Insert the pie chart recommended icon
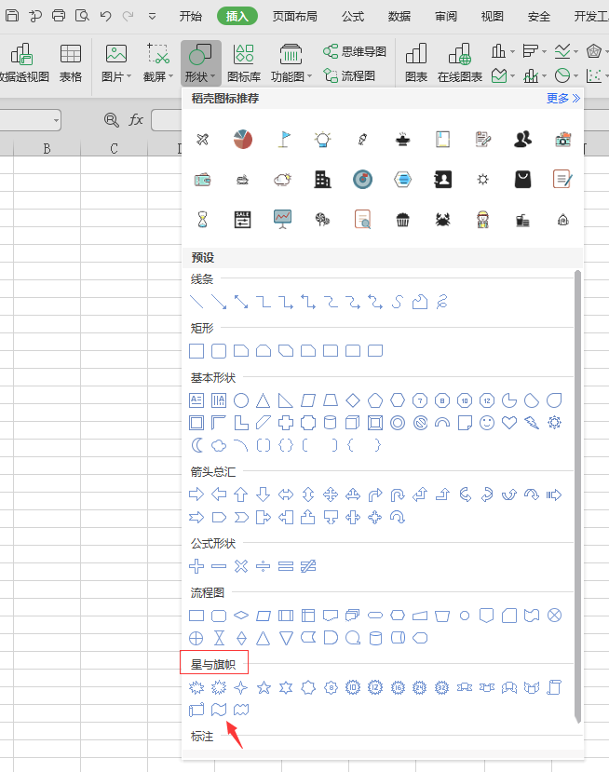The height and width of the screenshot is (772, 609). coord(243,140)
